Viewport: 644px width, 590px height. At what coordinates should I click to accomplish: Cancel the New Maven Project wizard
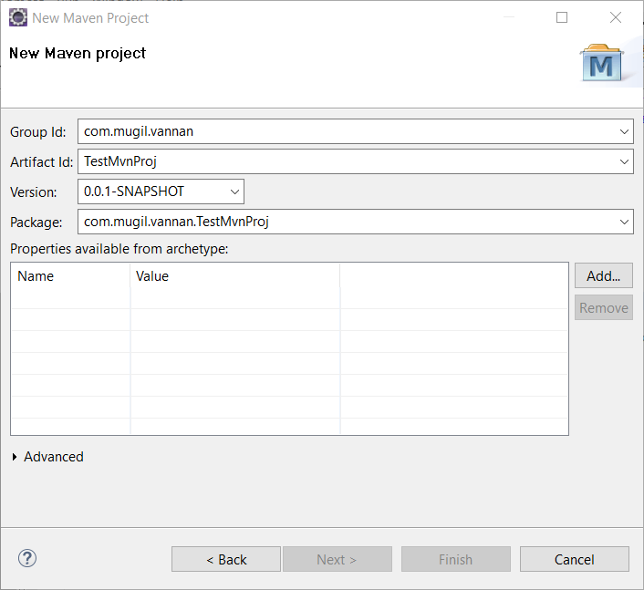pos(575,559)
